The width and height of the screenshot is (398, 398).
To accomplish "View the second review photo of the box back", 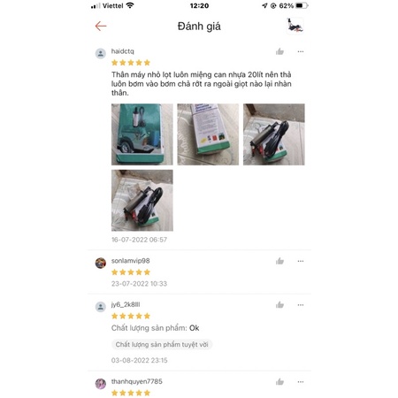I will click(208, 134).
